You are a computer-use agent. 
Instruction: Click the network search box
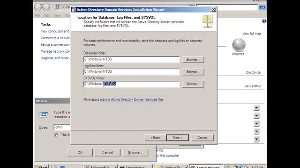(227, 7)
